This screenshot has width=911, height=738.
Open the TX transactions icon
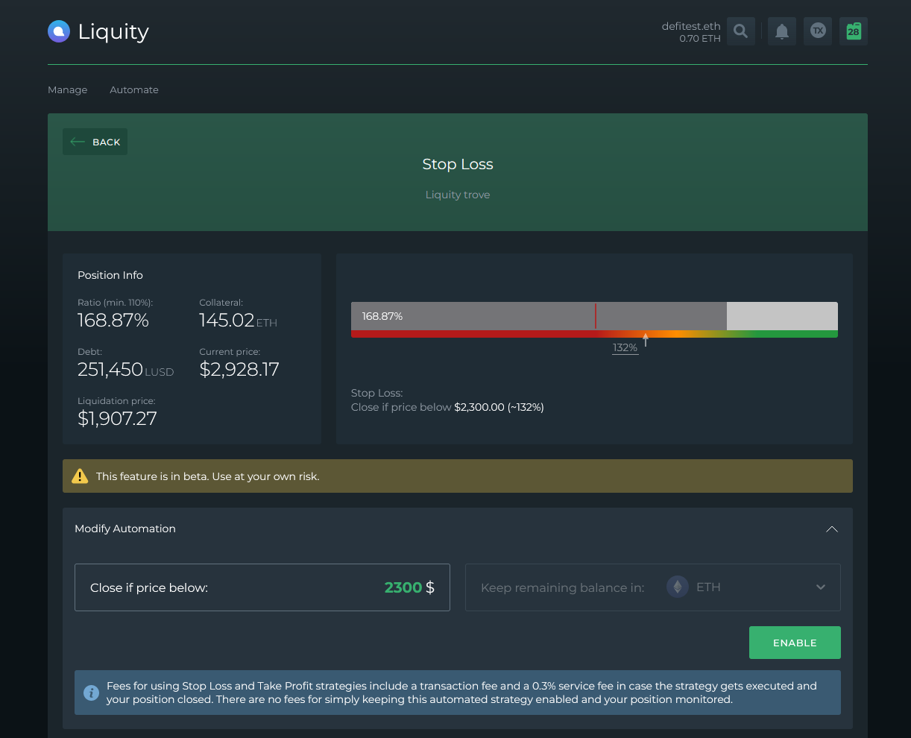[818, 31]
